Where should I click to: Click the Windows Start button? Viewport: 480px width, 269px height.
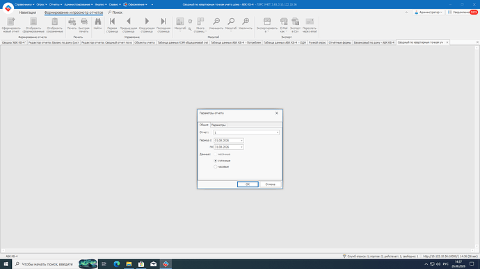[6, 264]
